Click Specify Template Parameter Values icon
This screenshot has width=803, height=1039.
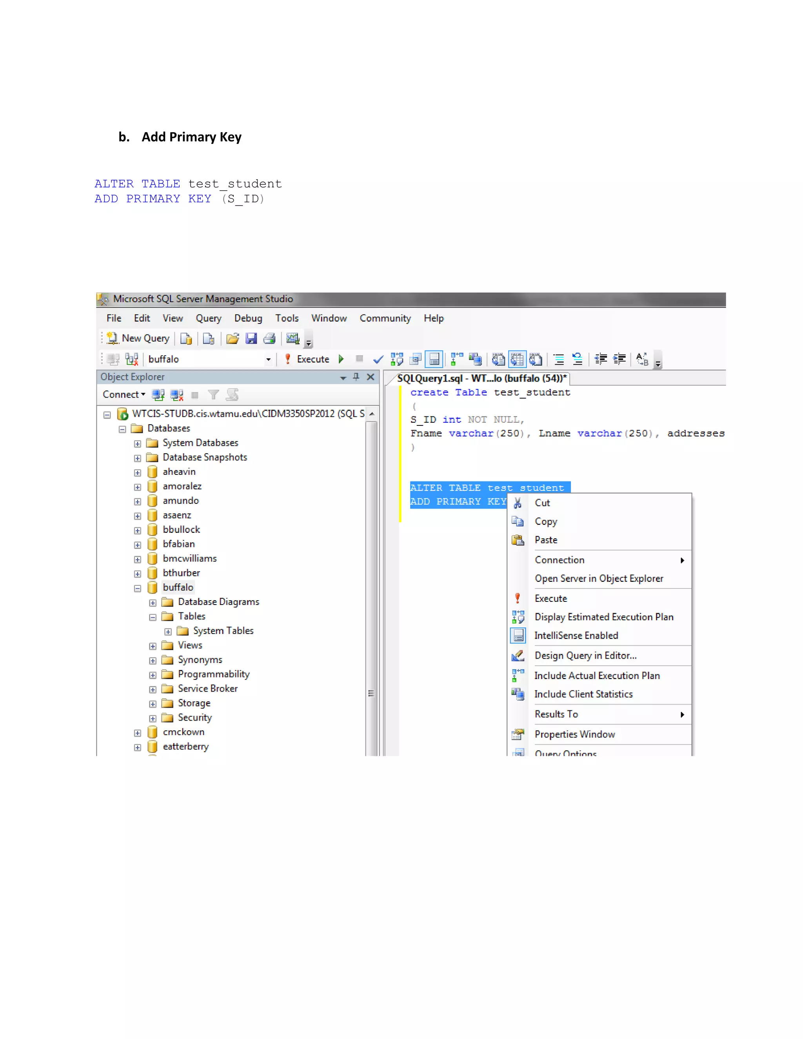pyautogui.click(x=642, y=359)
